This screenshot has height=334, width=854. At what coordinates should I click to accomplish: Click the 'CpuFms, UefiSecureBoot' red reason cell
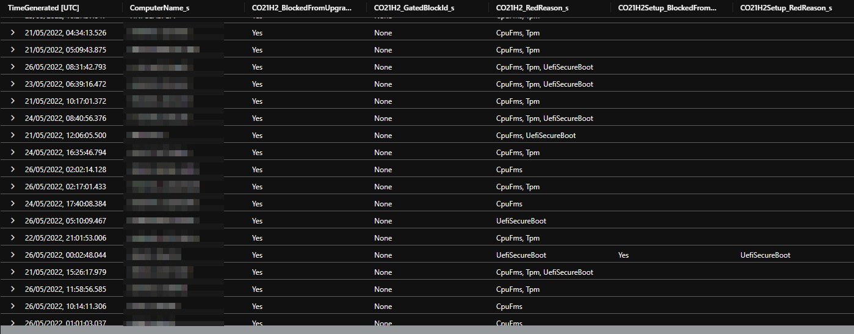(535, 136)
